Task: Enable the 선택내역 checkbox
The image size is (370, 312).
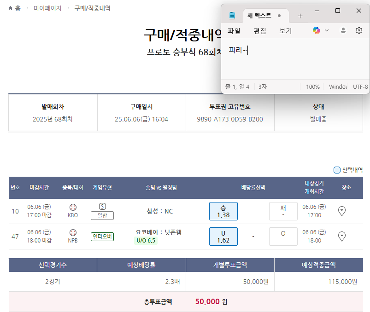Action: [337, 170]
